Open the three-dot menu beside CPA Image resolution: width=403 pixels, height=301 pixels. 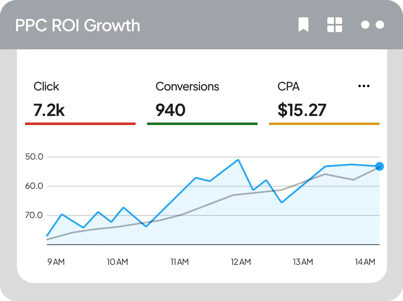(x=364, y=86)
